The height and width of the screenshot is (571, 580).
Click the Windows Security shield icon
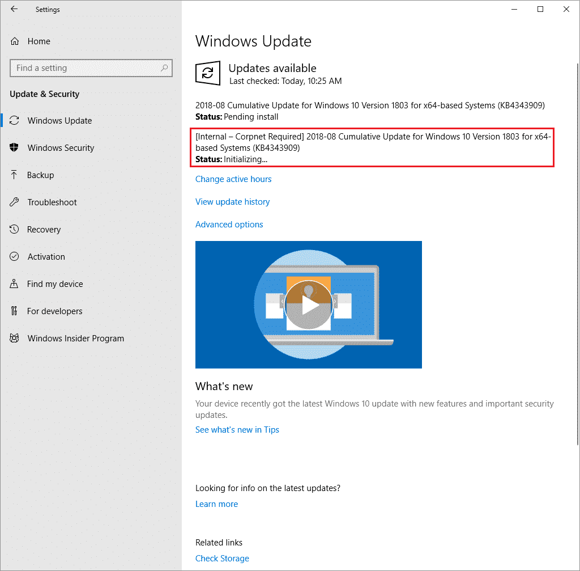(x=14, y=147)
